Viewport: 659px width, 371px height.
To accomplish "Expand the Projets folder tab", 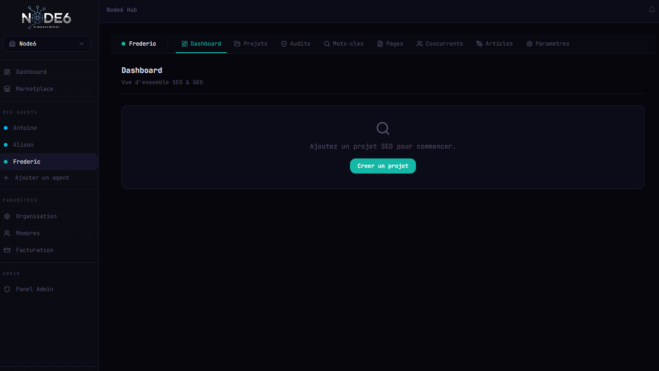I will pos(251,43).
